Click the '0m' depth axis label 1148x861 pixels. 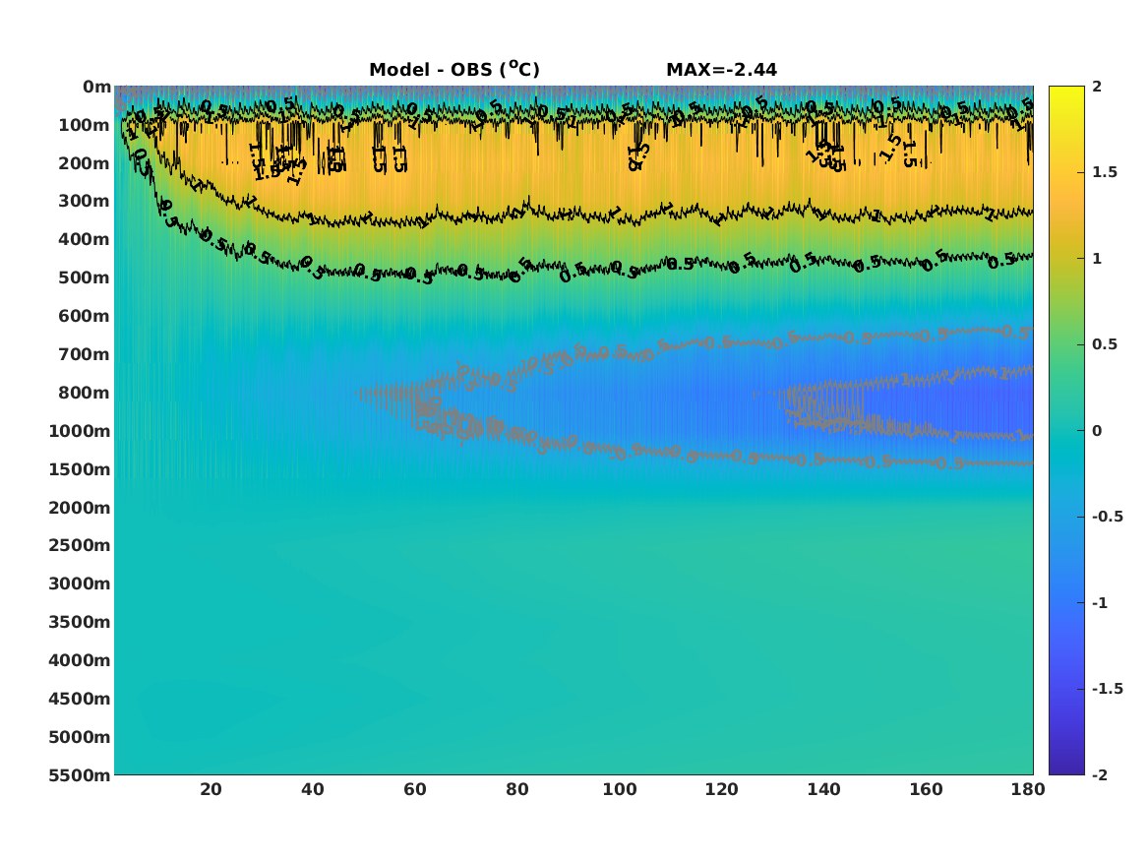tap(96, 88)
